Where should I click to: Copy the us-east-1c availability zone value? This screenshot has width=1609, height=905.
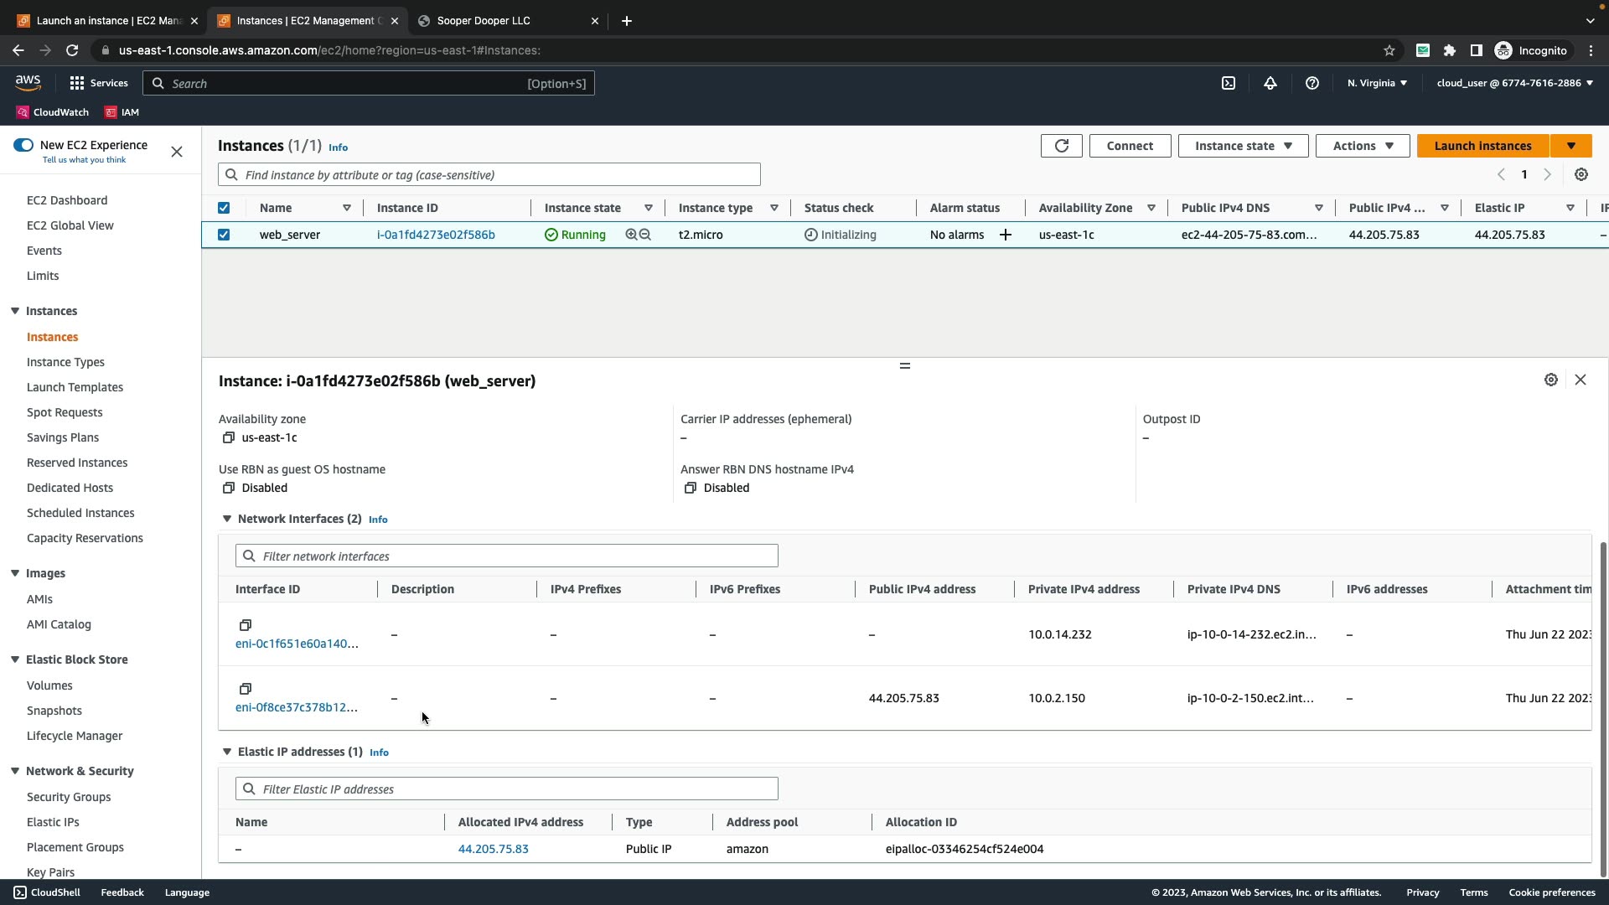[228, 437]
